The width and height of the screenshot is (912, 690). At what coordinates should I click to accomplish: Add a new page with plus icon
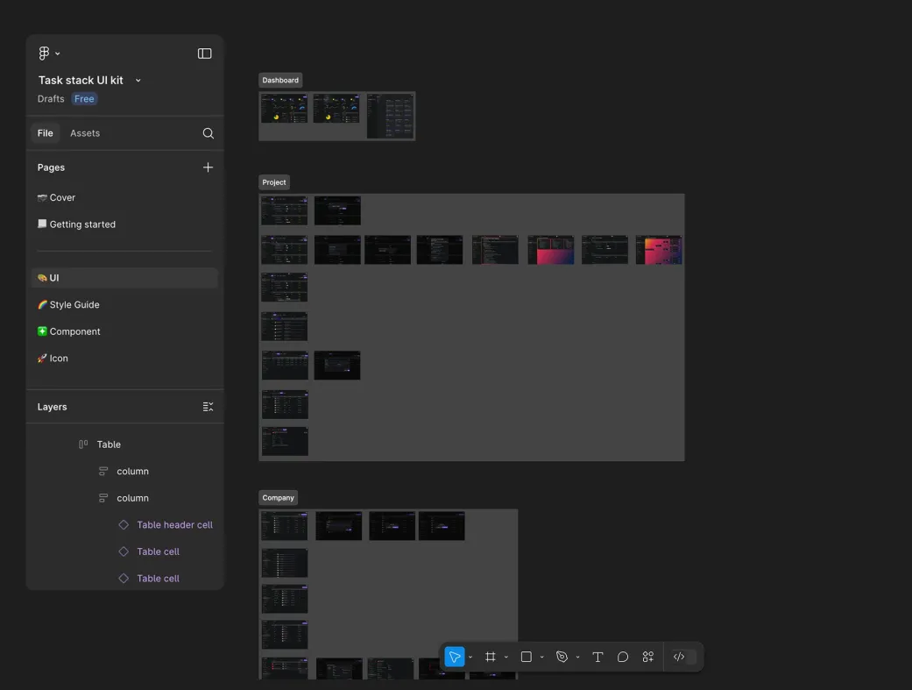click(208, 167)
